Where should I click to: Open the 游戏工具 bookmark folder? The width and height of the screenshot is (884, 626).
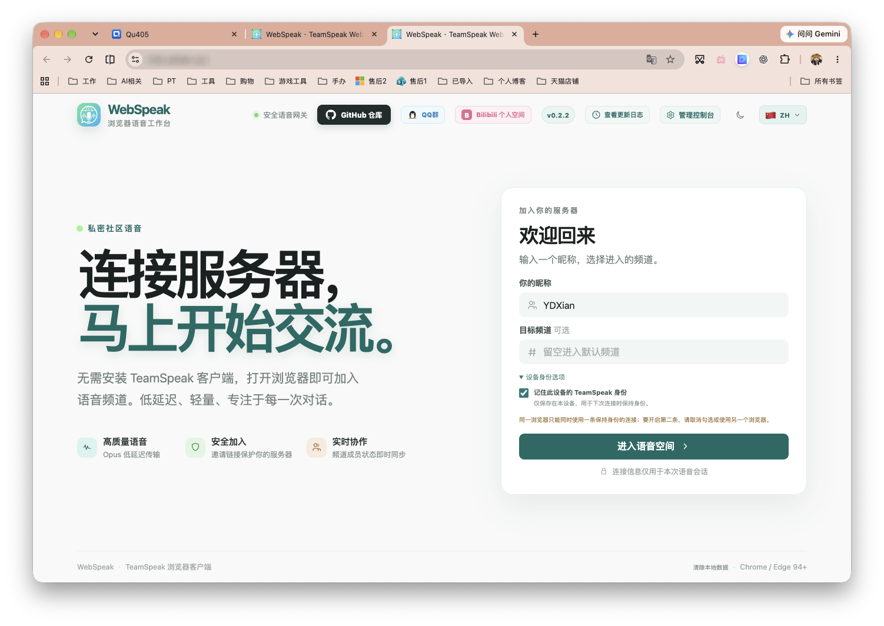pos(286,81)
